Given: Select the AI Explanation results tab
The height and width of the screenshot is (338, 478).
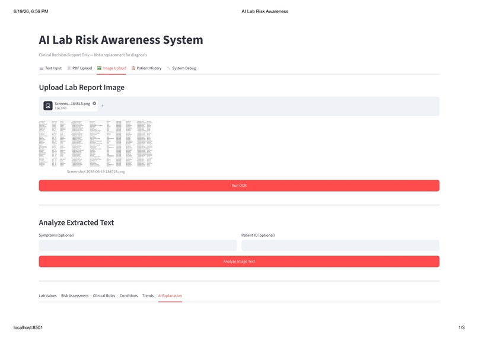Looking at the screenshot, I should pos(170,296).
